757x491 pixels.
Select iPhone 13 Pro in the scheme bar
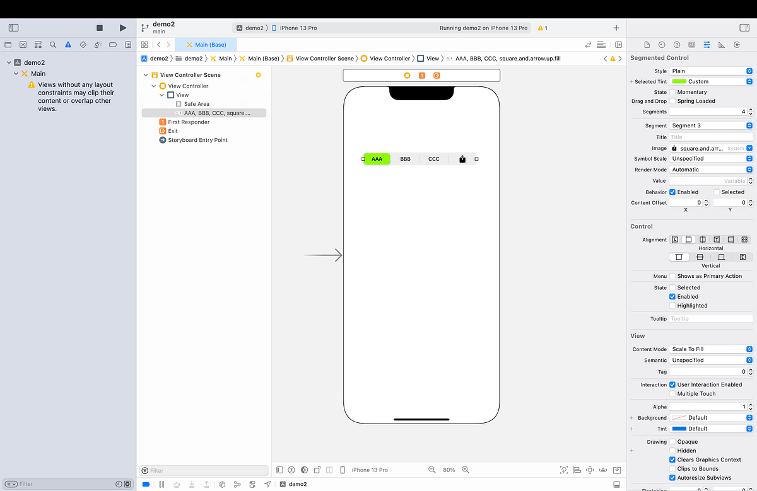coord(296,28)
